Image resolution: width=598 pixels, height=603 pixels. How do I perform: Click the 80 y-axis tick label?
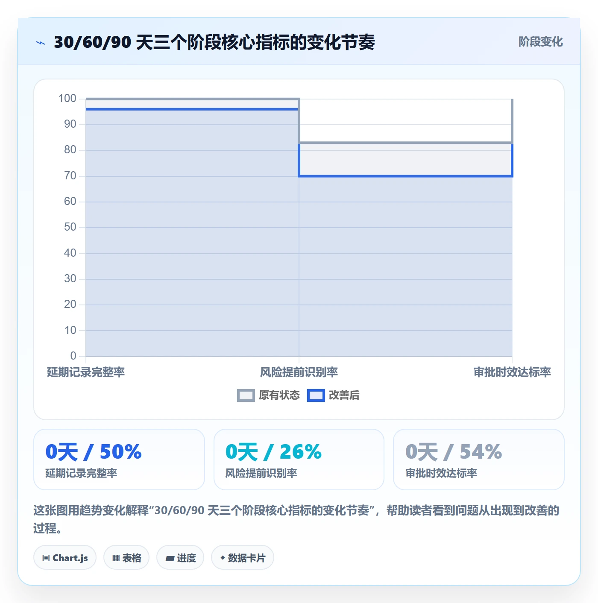[x=70, y=150]
